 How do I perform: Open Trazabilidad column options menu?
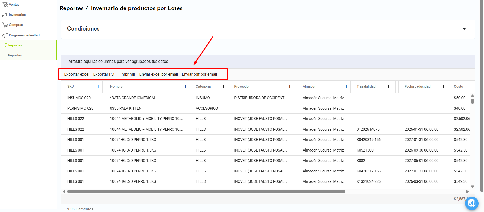click(x=388, y=86)
